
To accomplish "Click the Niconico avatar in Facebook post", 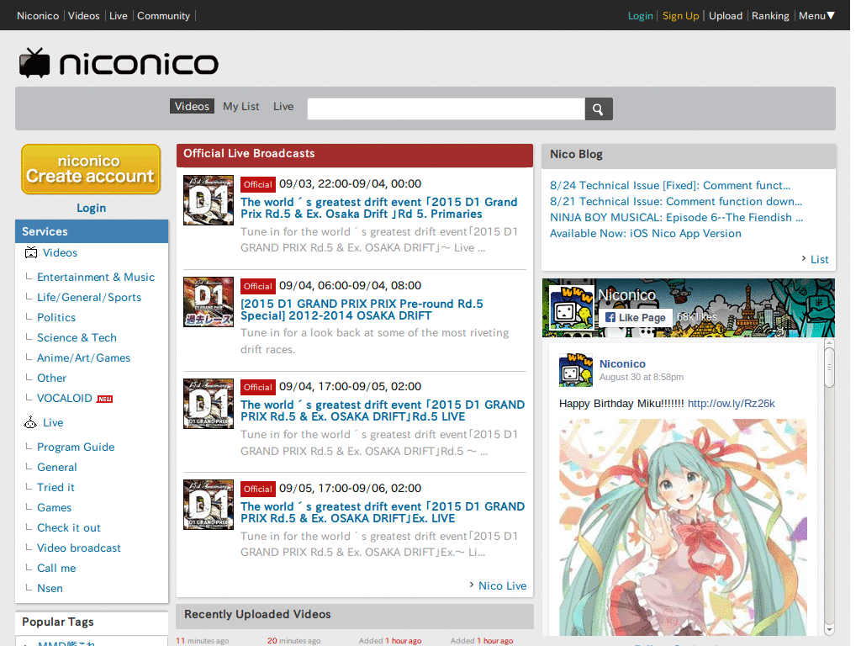I will (575, 370).
